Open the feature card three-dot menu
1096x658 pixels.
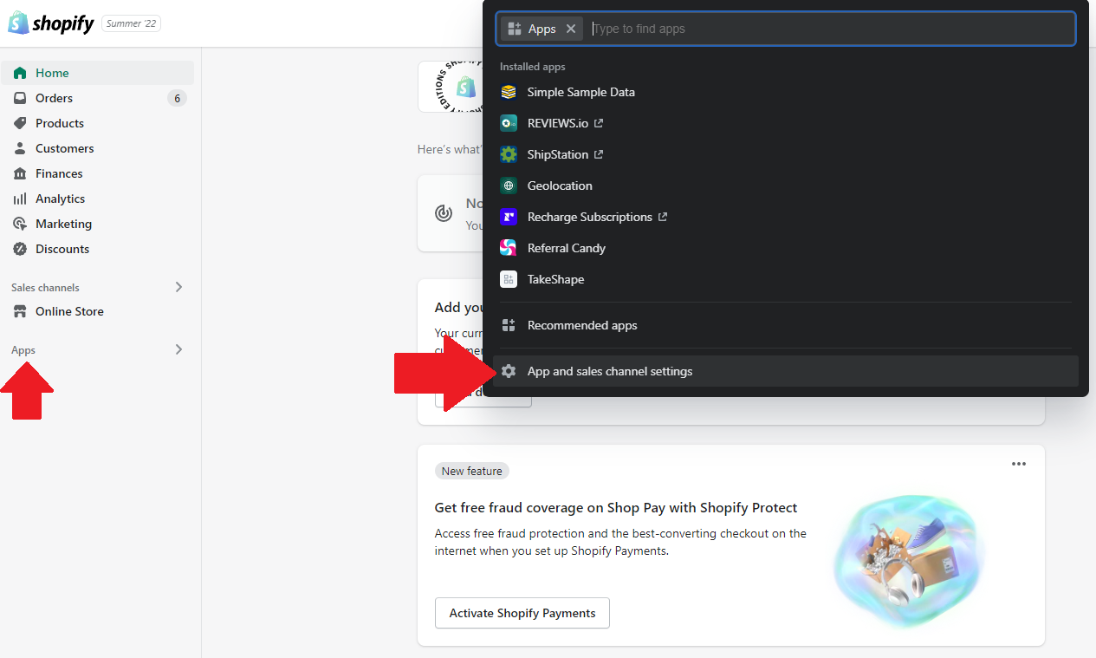coord(1019,464)
